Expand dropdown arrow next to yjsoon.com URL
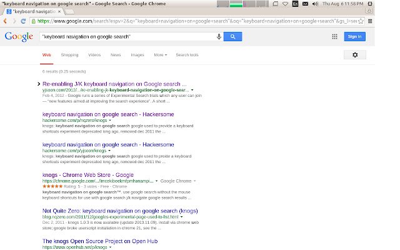The width and height of the screenshot is (400, 250). (192, 90)
